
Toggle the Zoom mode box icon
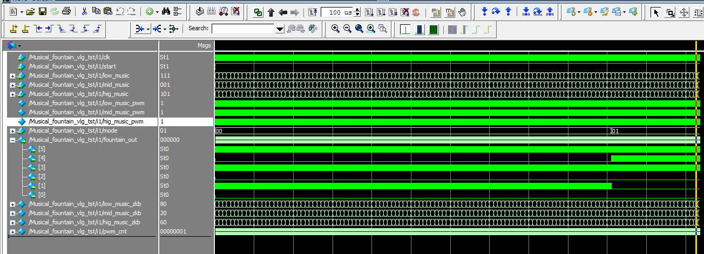coord(670,12)
